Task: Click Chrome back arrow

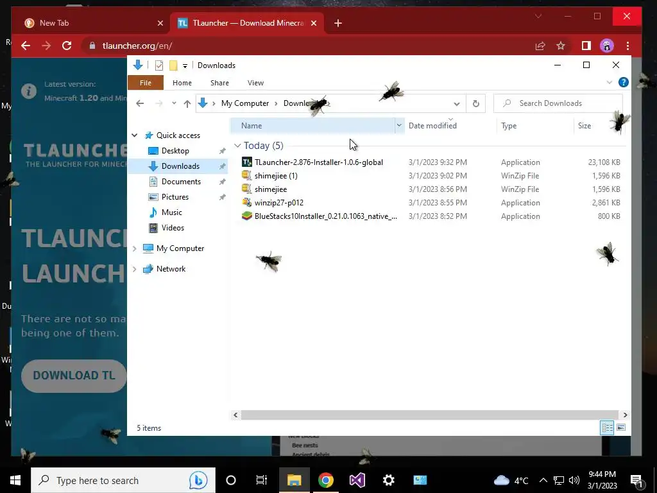Action: (x=26, y=46)
